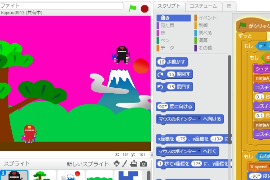Choose new sprite from library icon
270x180 pixels.
117,163
